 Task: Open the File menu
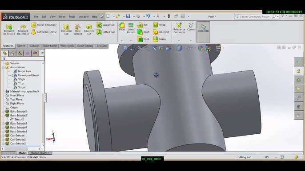(x=36, y=17)
